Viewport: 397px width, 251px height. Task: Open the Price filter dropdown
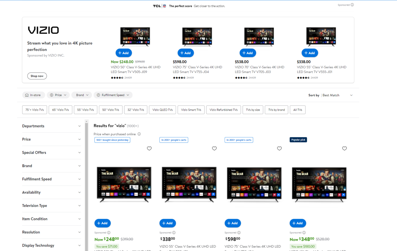58,95
